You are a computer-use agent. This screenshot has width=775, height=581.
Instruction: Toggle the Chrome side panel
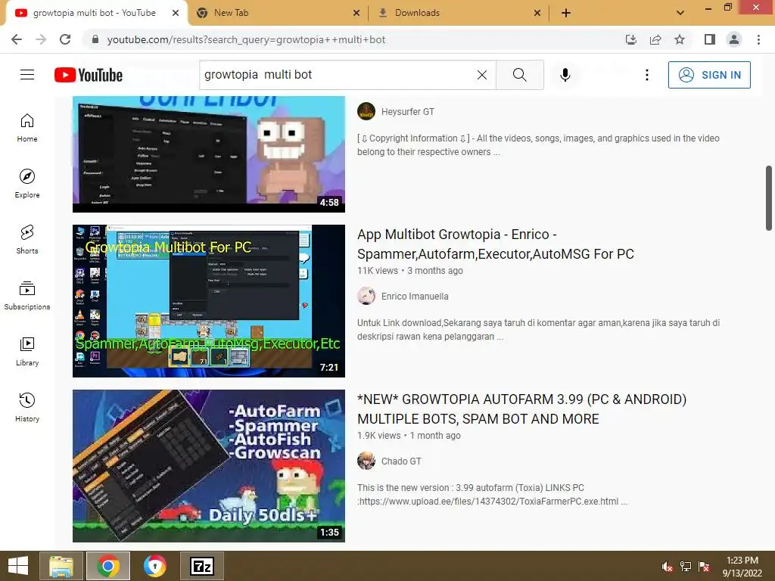(x=710, y=39)
